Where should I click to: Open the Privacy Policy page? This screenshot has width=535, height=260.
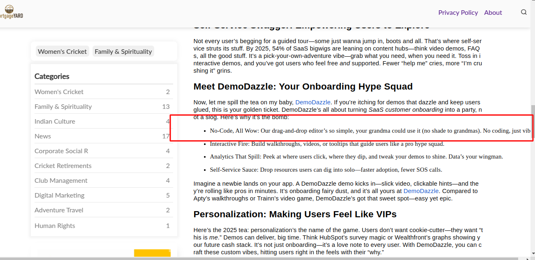coord(458,12)
